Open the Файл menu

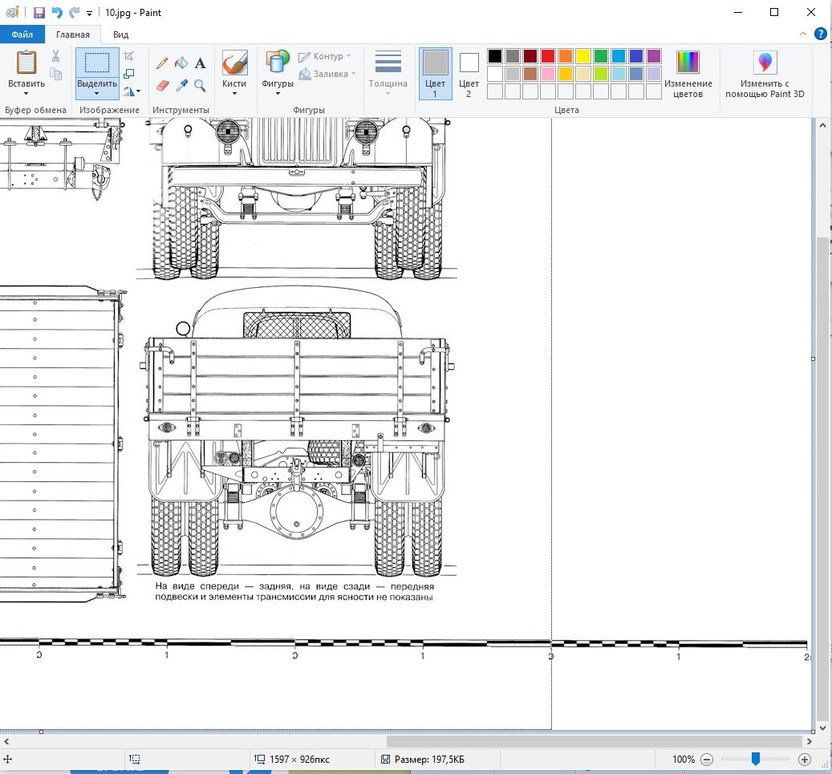(22, 34)
